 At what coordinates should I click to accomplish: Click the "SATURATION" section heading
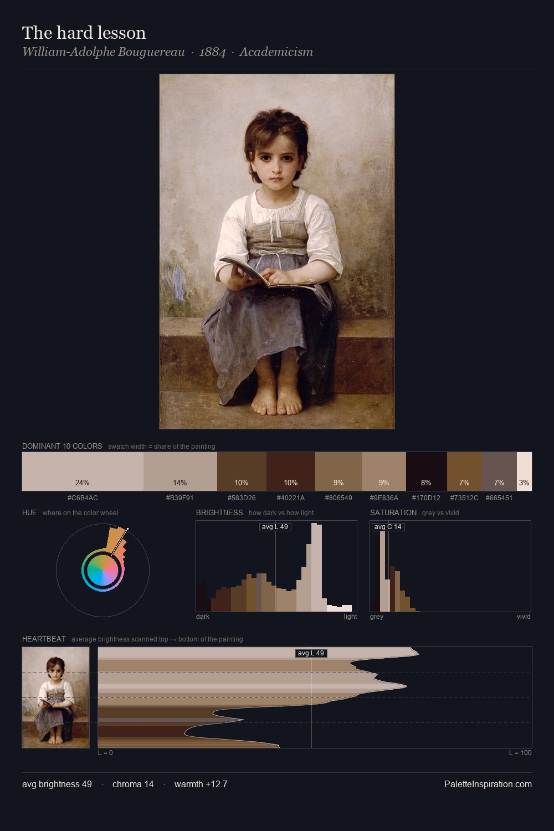(x=393, y=512)
